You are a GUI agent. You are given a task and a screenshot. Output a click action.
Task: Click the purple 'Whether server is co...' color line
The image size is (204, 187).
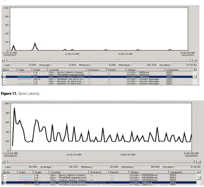25,79
